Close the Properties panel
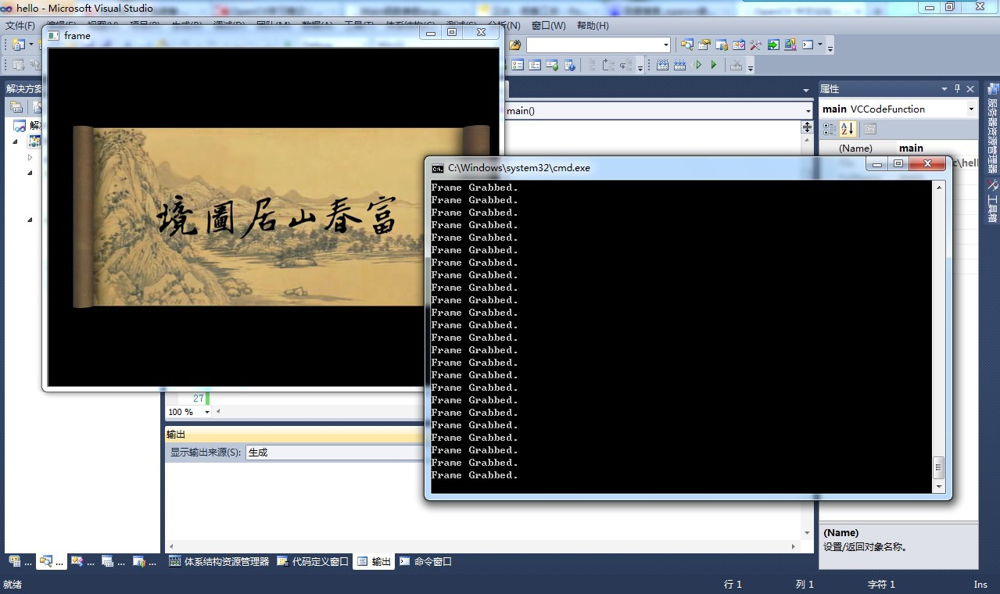 pos(970,89)
